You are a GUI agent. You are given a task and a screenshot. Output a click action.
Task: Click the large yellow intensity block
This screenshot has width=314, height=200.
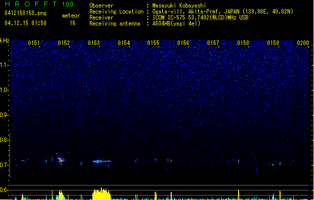pos(101,194)
